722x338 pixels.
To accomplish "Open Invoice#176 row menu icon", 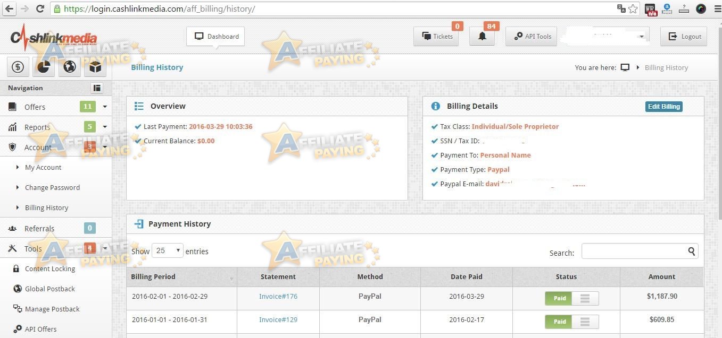I will (x=585, y=298).
